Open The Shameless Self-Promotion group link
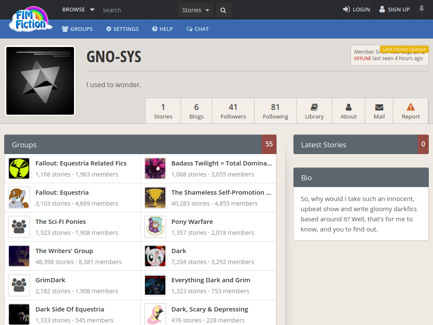The height and width of the screenshot is (325, 433). click(x=221, y=193)
